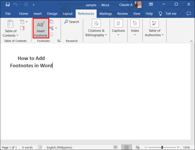Open Ribbon Display Options icon
195x150 pixels.
151,4
